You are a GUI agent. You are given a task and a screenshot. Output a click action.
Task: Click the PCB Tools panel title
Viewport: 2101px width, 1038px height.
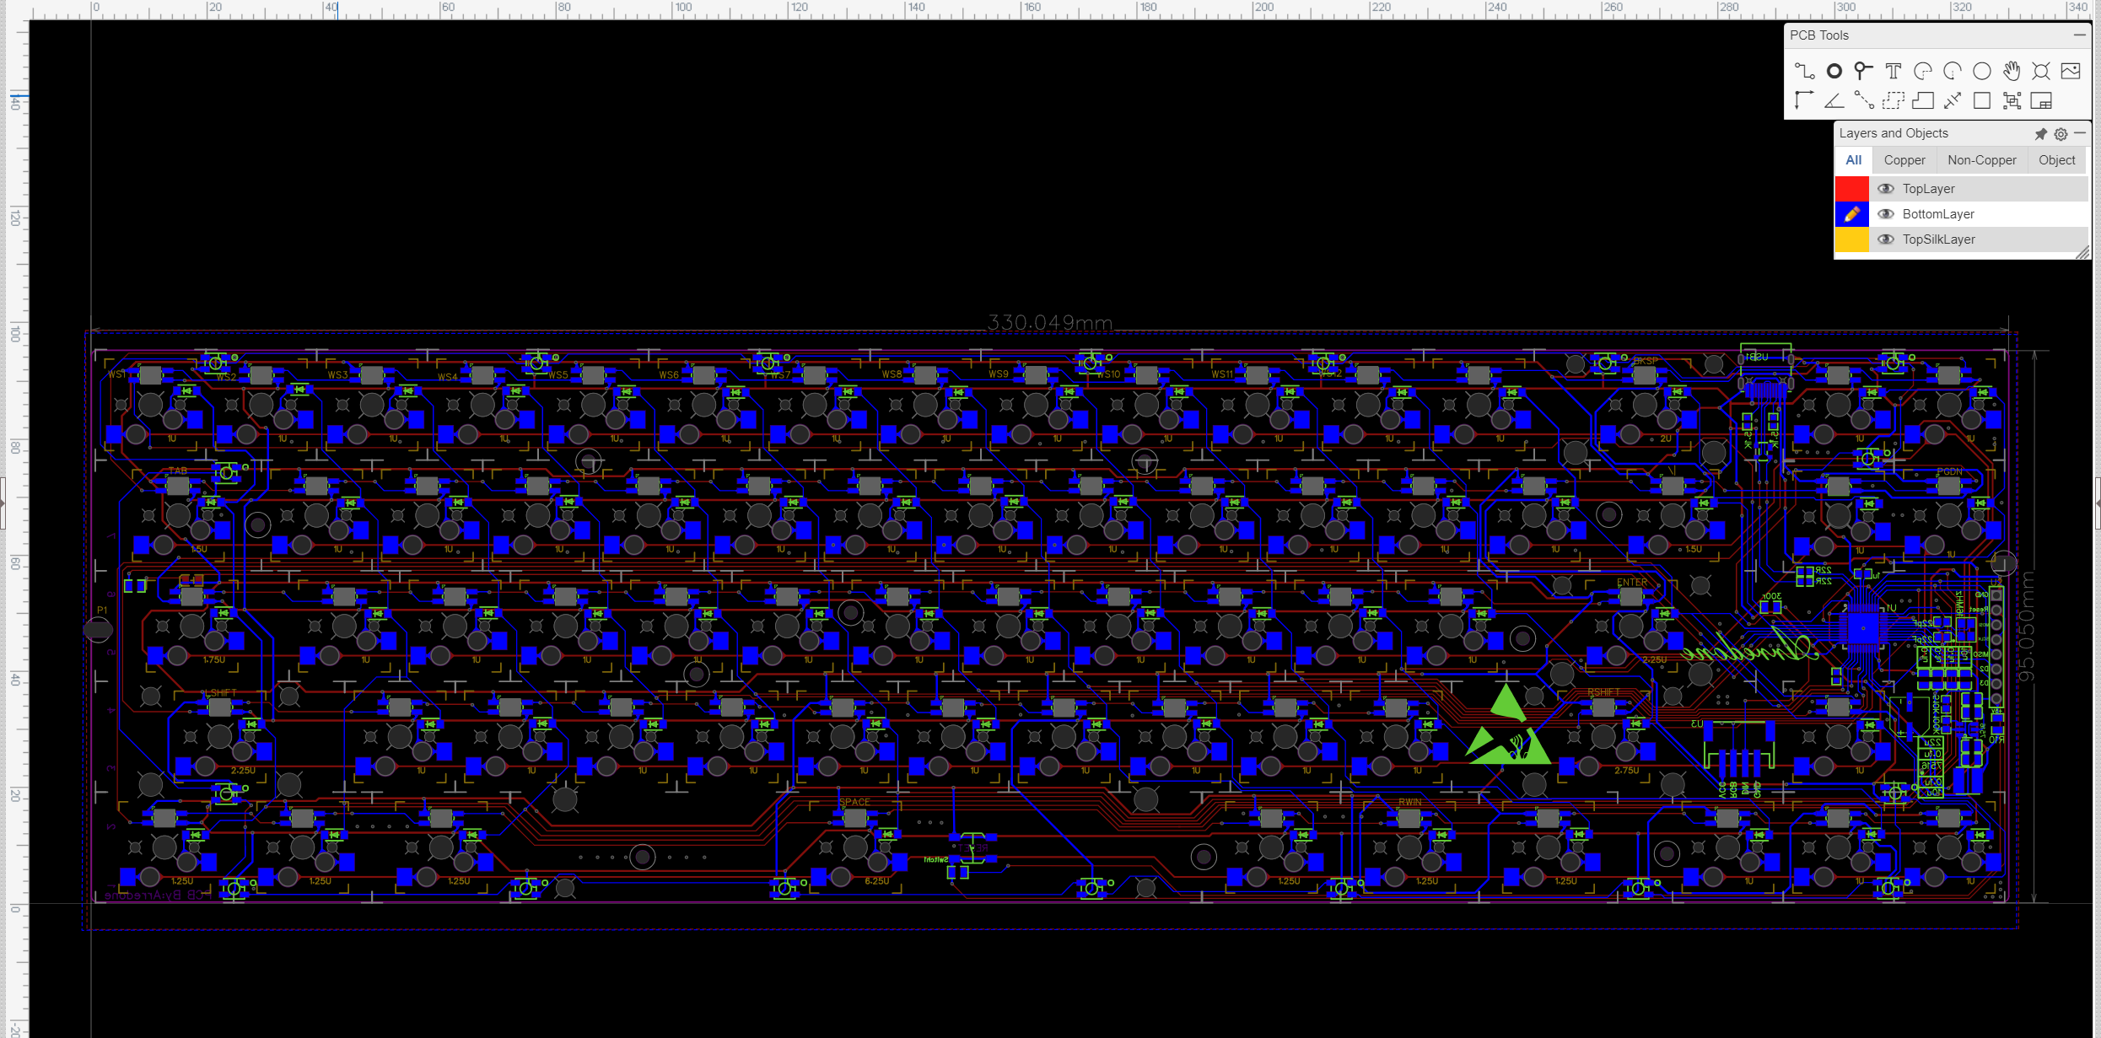click(1819, 35)
